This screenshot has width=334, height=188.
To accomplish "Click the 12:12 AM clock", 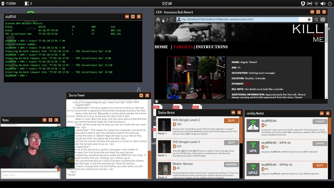I will (x=167, y=4).
